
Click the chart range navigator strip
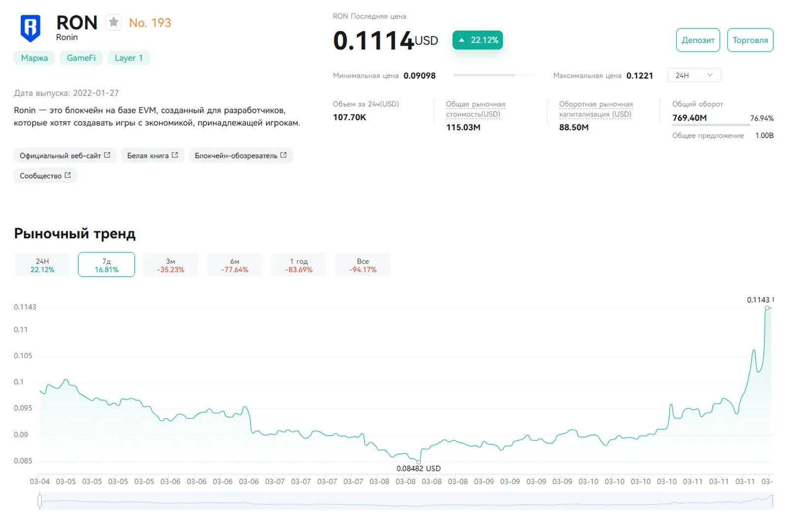point(406,501)
